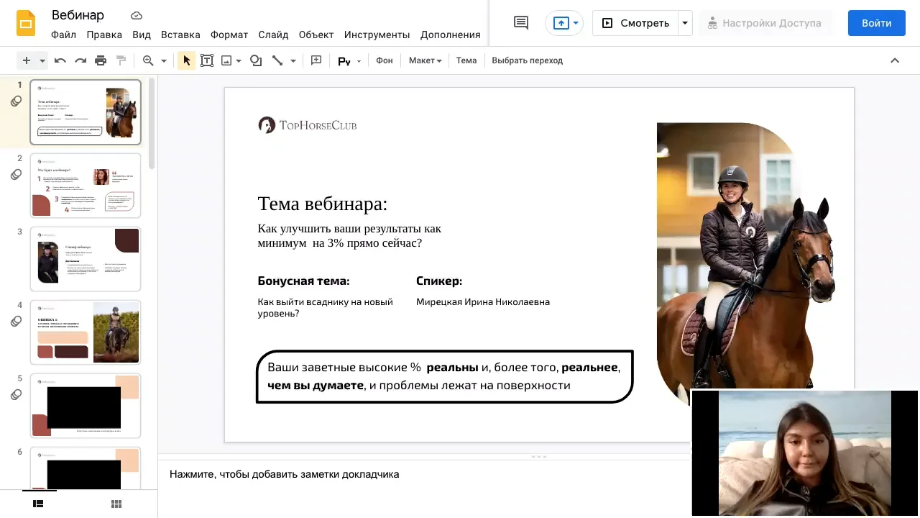Screen dimensions: 920x518
Task: Click the cloud document status icon
Action: click(137, 15)
